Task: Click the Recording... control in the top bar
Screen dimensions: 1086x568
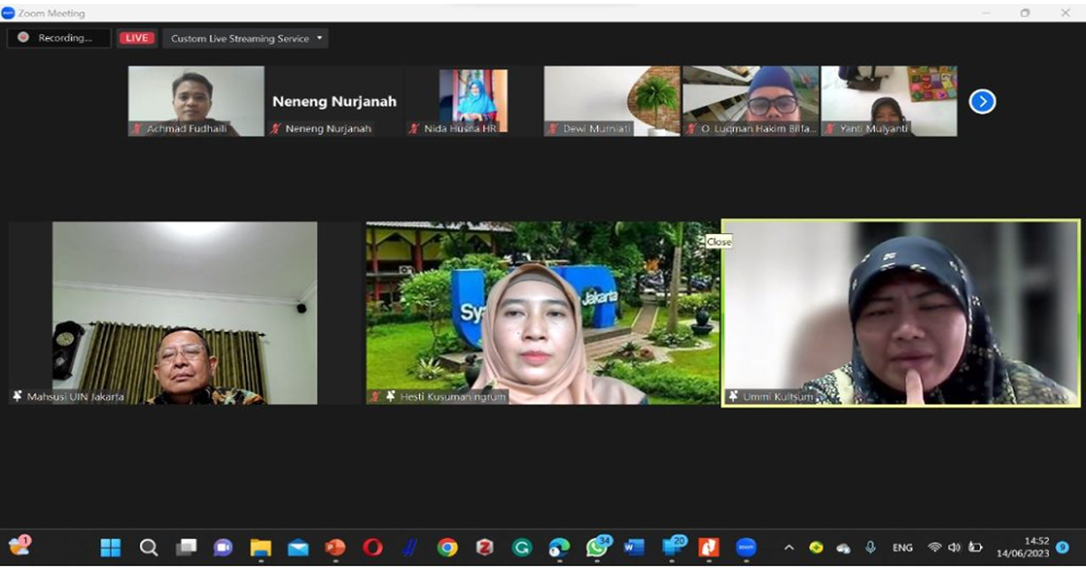Action: (x=58, y=38)
